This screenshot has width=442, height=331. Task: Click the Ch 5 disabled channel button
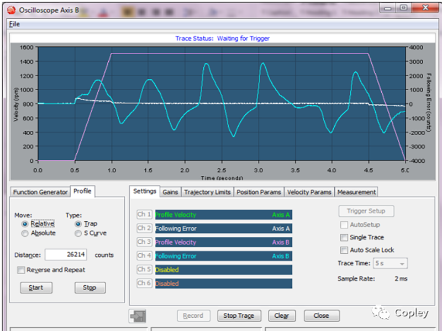pos(144,270)
